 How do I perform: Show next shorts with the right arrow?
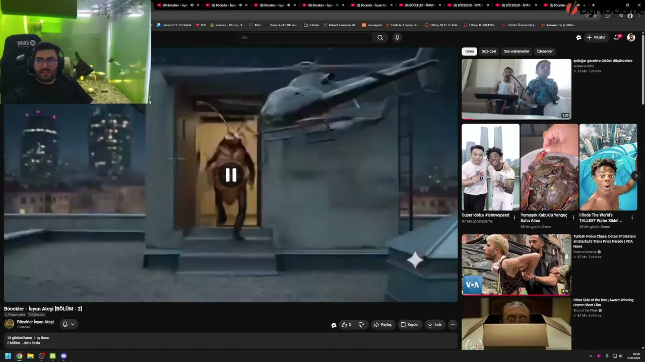pos(636,175)
